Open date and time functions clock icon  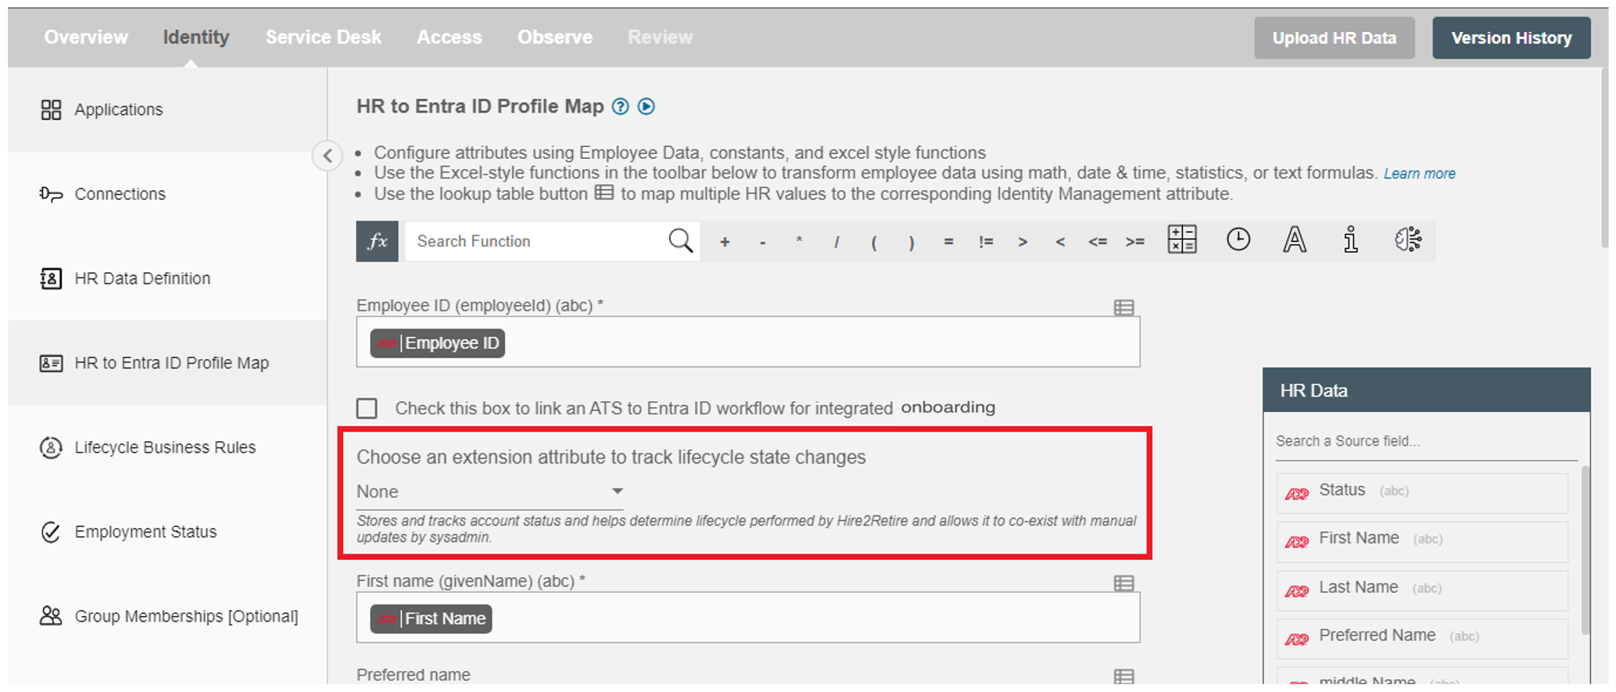[1238, 239]
